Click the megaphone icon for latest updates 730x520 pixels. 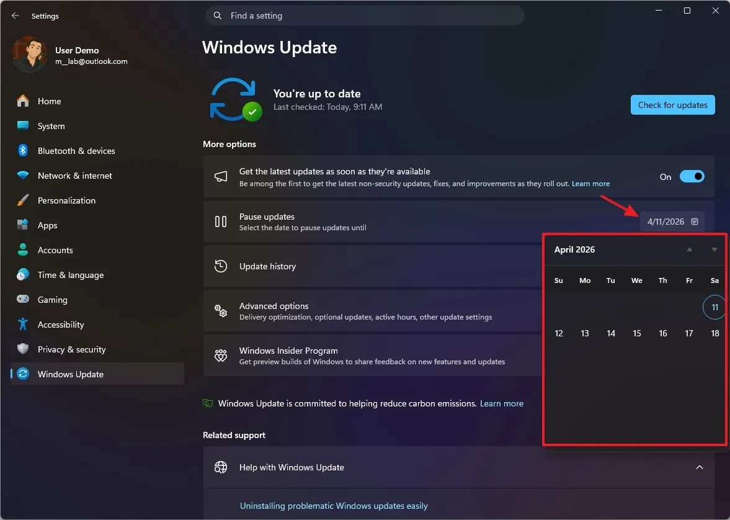[x=221, y=177]
